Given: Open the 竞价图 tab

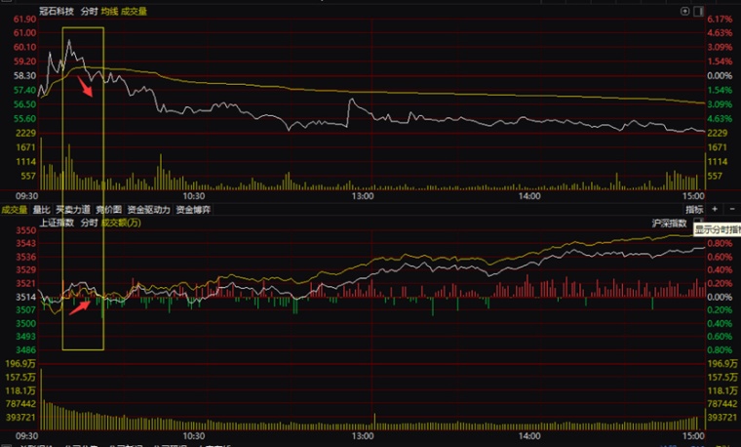Looking at the screenshot, I should 108,210.
